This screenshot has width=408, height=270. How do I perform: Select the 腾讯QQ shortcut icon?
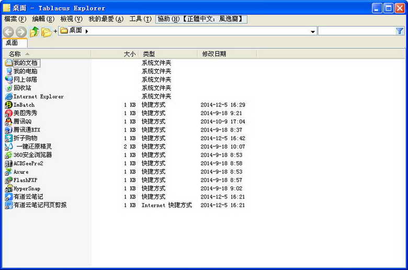click(x=8, y=121)
